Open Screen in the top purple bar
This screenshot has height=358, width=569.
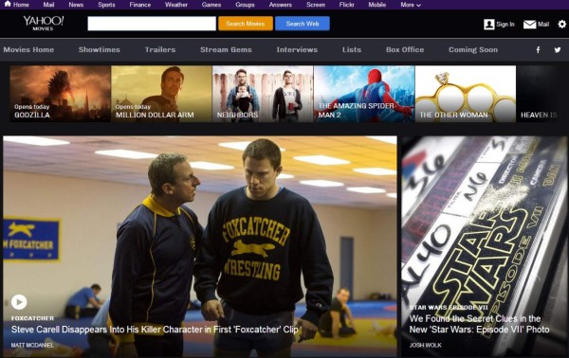click(316, 5)
